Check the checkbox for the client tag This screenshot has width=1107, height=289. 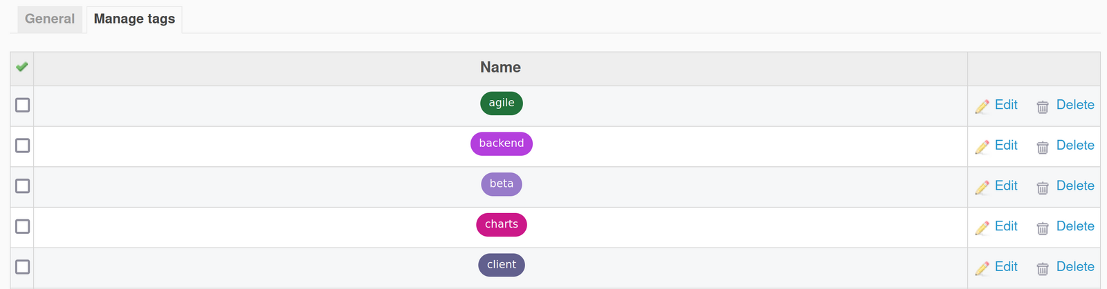(23, 267)
